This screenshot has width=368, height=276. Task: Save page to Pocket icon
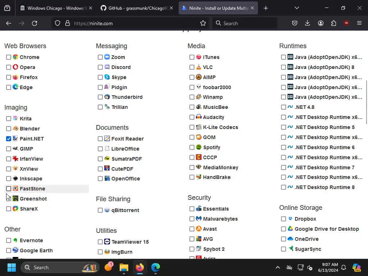pos(295,23)
